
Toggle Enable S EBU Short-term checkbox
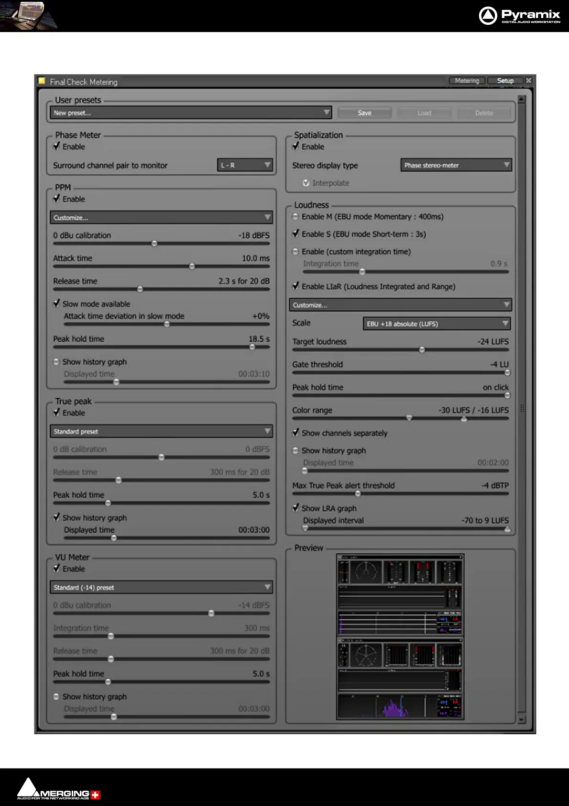pos(295,234)
